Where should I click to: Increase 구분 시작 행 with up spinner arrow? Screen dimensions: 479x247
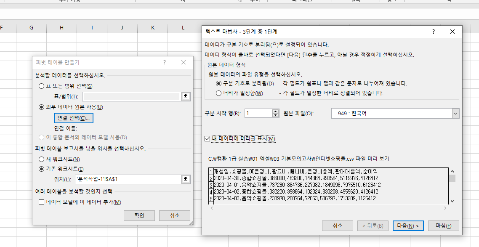tap(276, 111)
